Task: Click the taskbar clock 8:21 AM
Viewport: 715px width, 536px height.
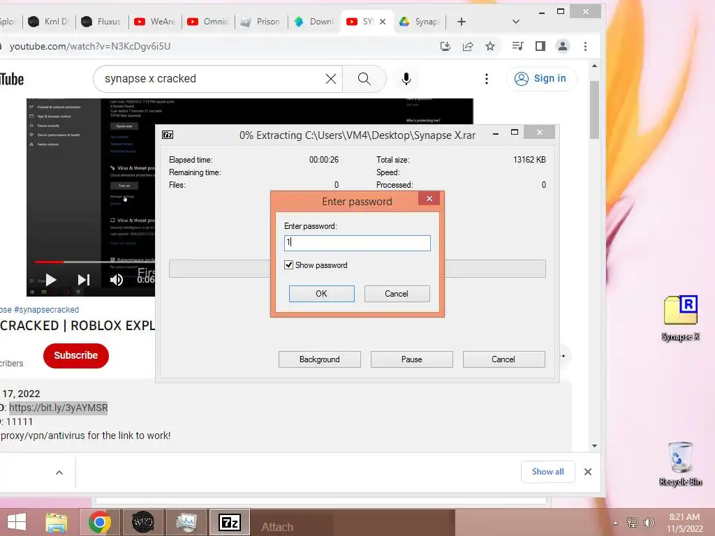Action: pos(684,523)
